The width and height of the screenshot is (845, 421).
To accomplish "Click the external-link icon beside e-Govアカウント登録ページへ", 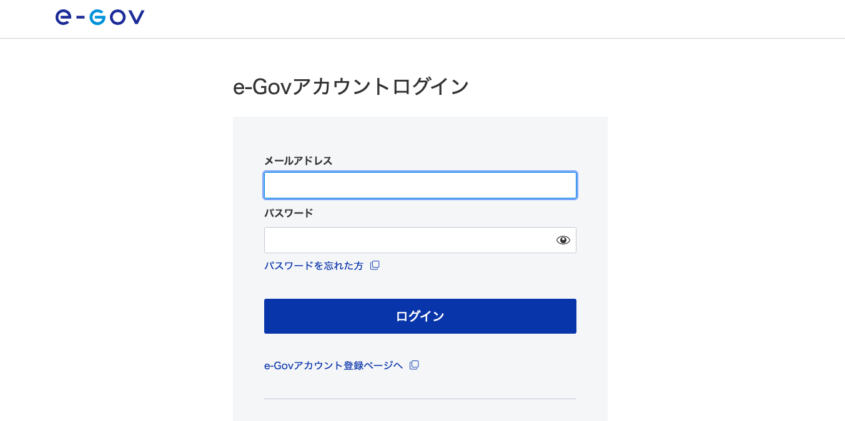I will point(414,365).
